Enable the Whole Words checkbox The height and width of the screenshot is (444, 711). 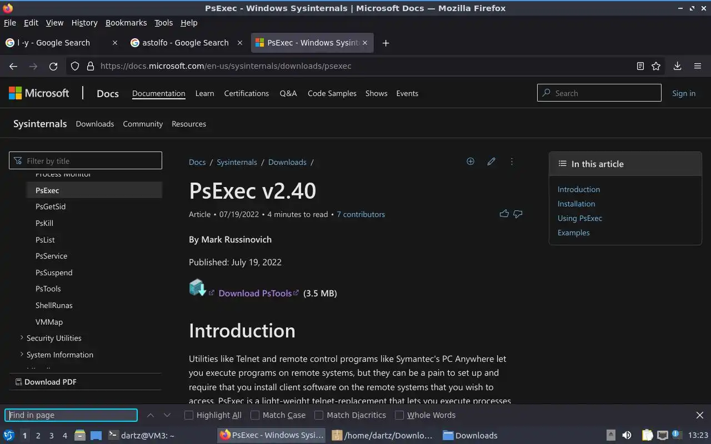(x=399, y=415)
